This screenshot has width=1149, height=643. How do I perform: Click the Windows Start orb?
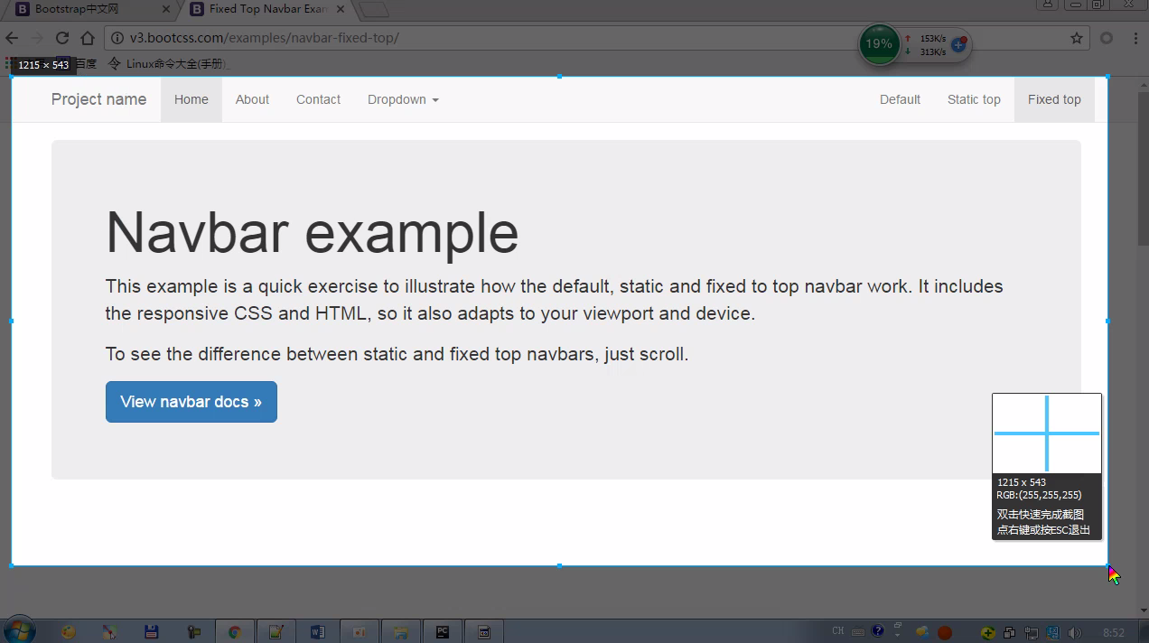[x=19, y=630]
